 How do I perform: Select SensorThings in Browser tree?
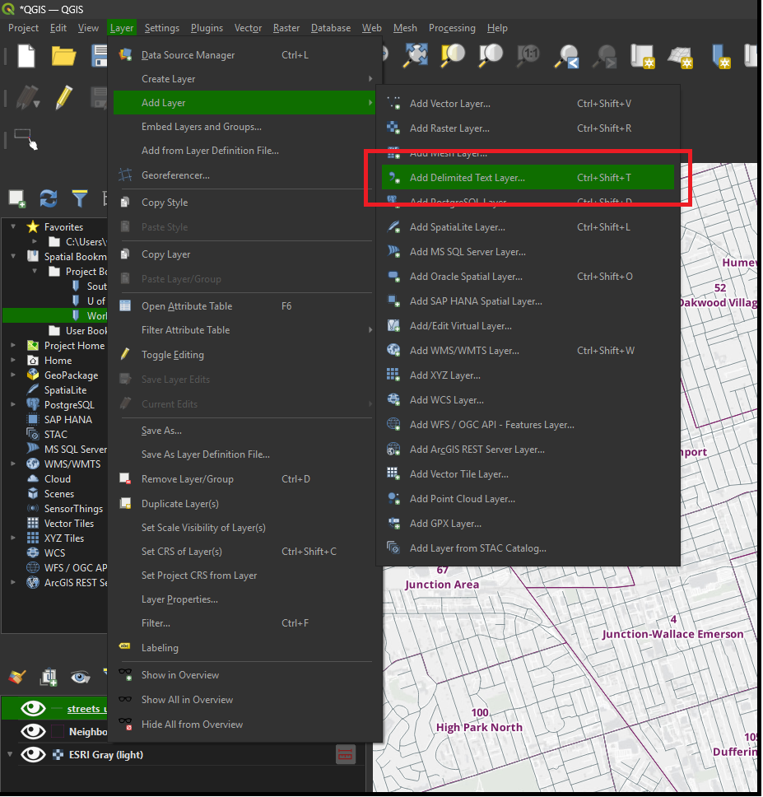click(73, 508)
